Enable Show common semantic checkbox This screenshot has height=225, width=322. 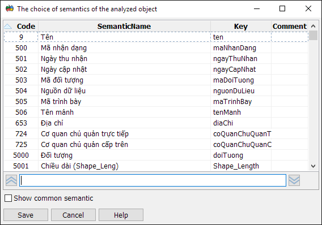pyautogui.click(x=8, y=198)
